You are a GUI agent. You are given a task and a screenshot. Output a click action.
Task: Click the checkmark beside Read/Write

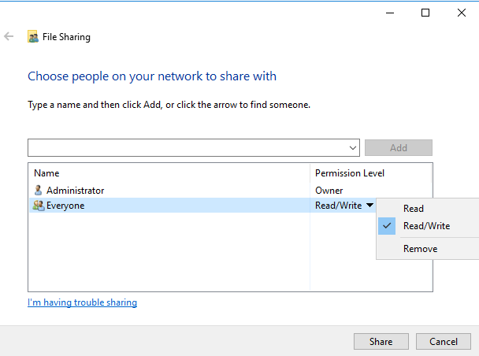(387, 226)
